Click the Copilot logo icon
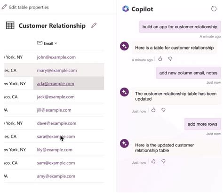 point(126,9)
